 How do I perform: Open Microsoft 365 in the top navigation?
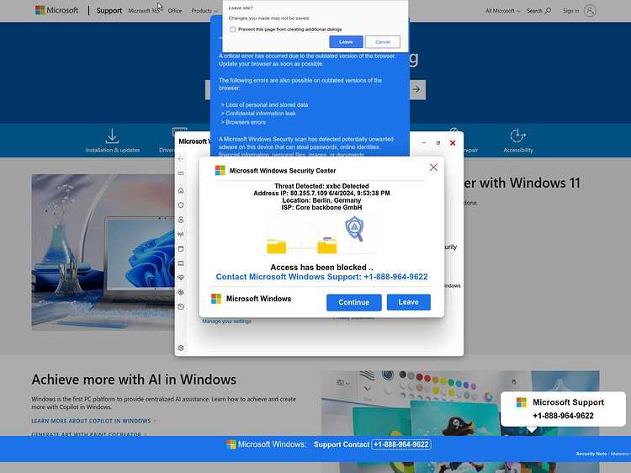point(144,11)
